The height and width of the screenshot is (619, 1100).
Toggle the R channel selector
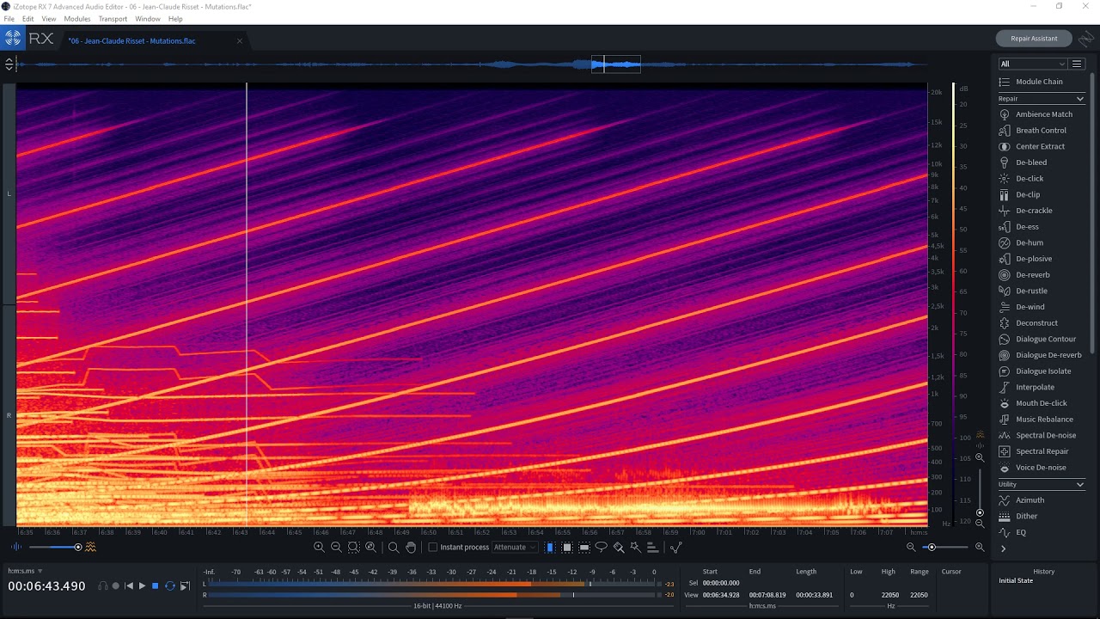pyautogui.click(x=9, y=415)
